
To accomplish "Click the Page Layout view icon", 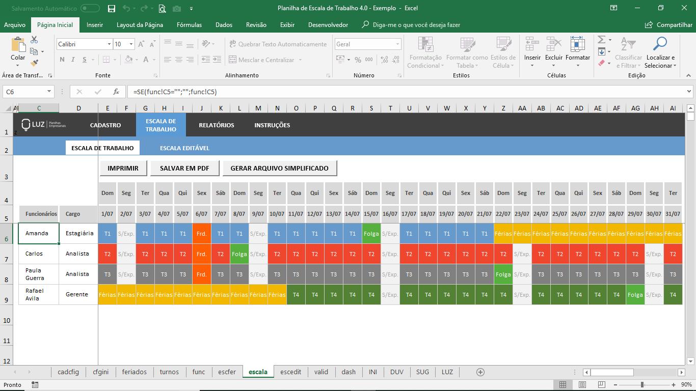I will pos(582,385).
